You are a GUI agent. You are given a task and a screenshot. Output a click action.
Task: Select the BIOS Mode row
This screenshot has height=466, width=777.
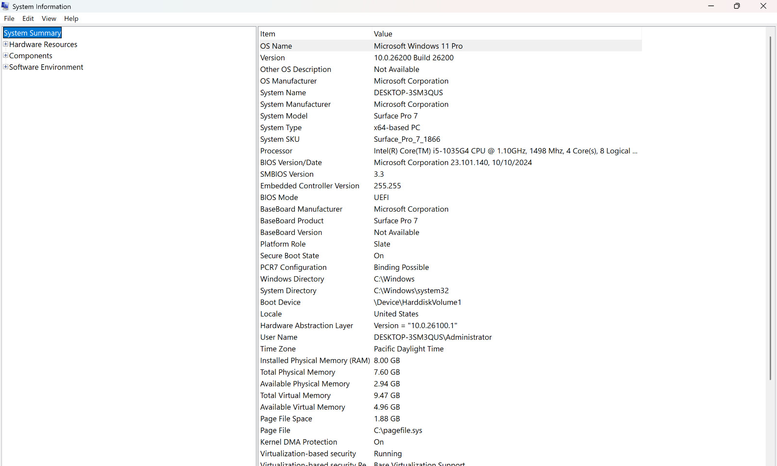(450, 198)
